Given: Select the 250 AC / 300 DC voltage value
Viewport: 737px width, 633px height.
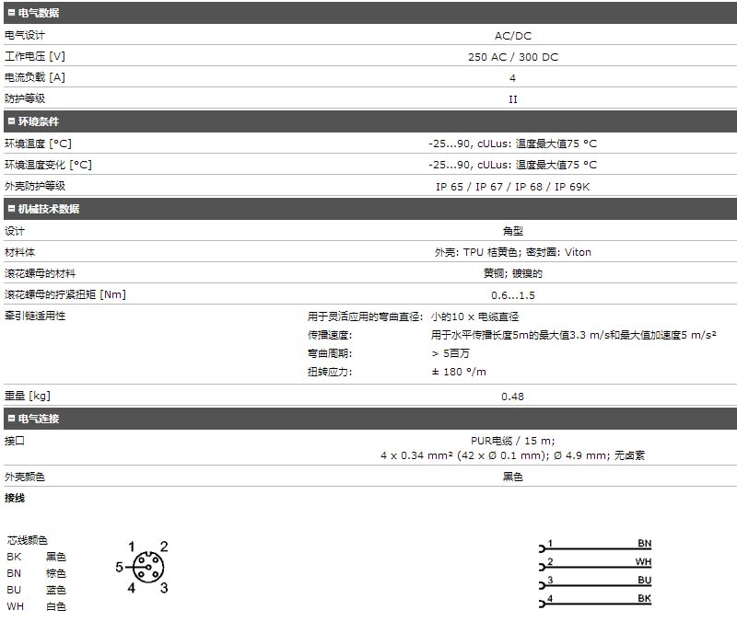Looking at the screenshot, I should pyautogui.click(x=513, y=57).
